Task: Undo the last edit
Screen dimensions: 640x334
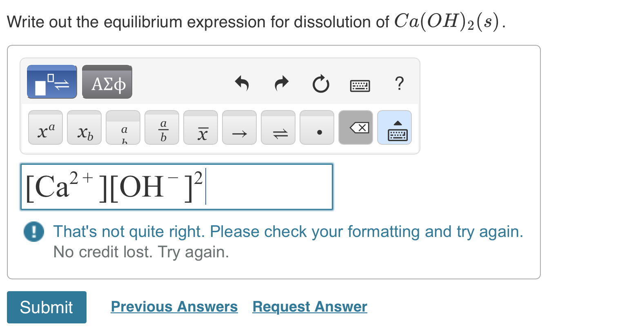Action: point(242,84)
